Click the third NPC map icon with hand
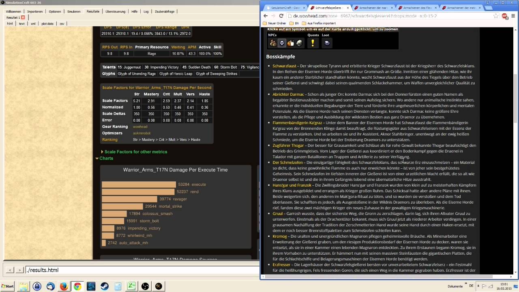This screenshot has height=292, width=519. coord(290,43)
